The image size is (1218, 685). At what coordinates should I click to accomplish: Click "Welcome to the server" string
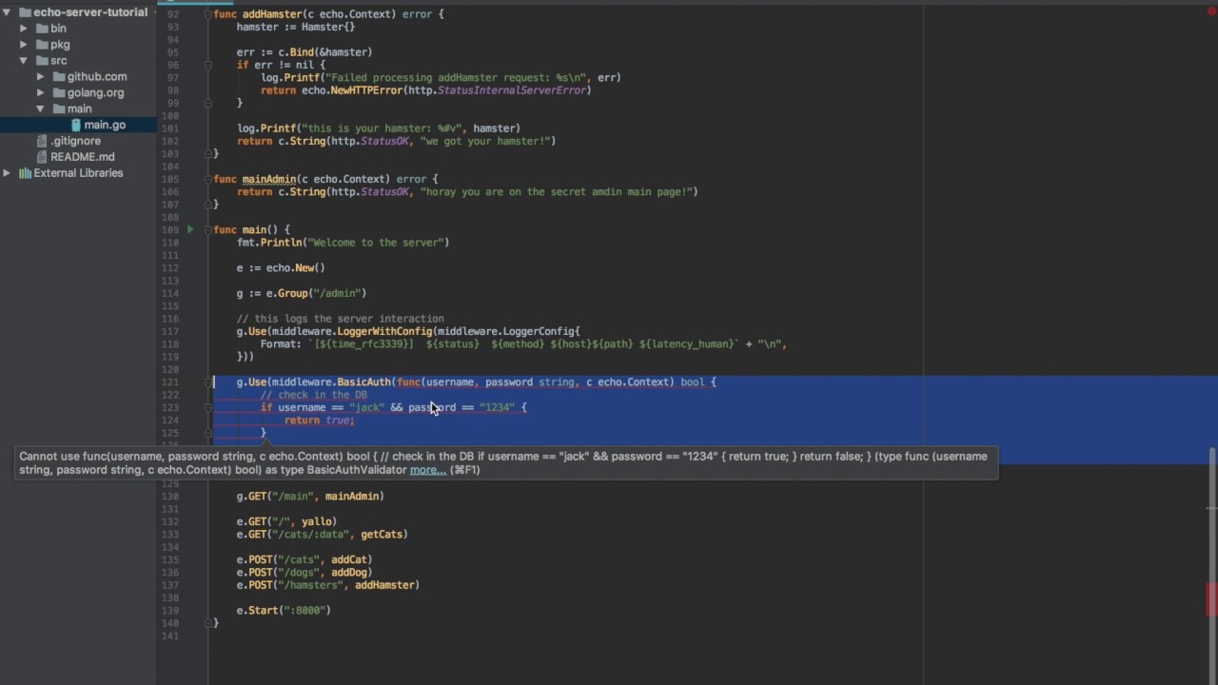pos(376,243)
